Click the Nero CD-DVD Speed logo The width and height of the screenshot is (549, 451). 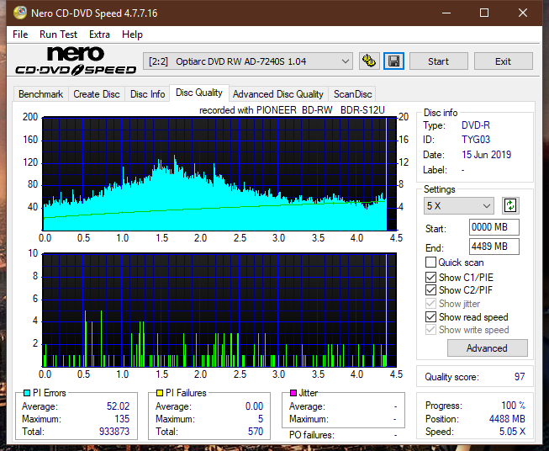pyautogui.click(x=76, y=61)
